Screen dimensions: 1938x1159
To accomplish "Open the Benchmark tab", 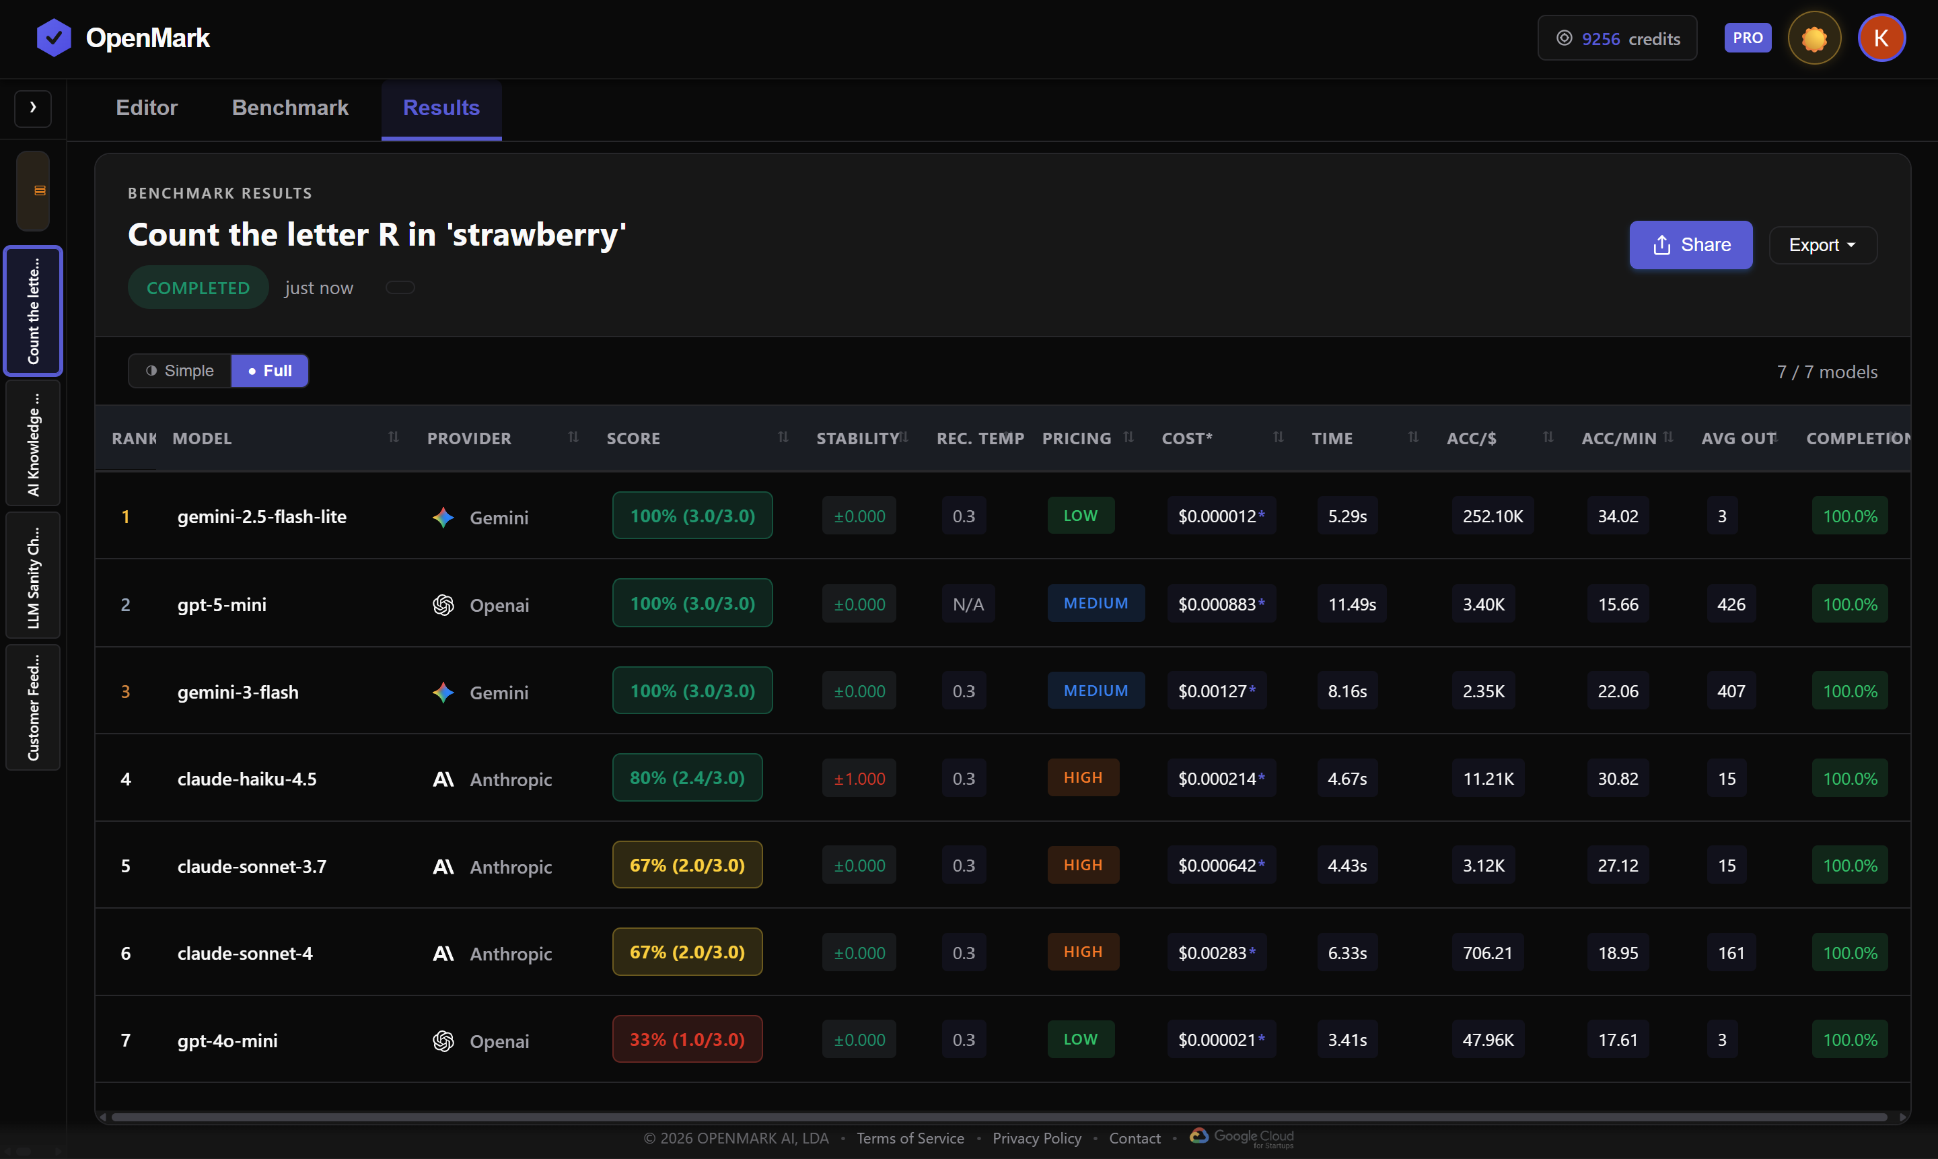I will [x=289, y=108].
